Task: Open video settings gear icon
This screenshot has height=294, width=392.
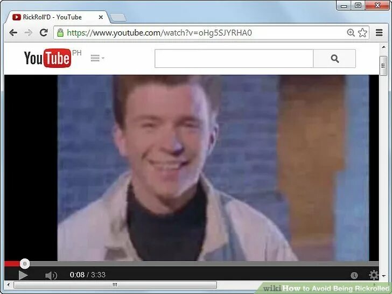Action: tap(374, 275)
